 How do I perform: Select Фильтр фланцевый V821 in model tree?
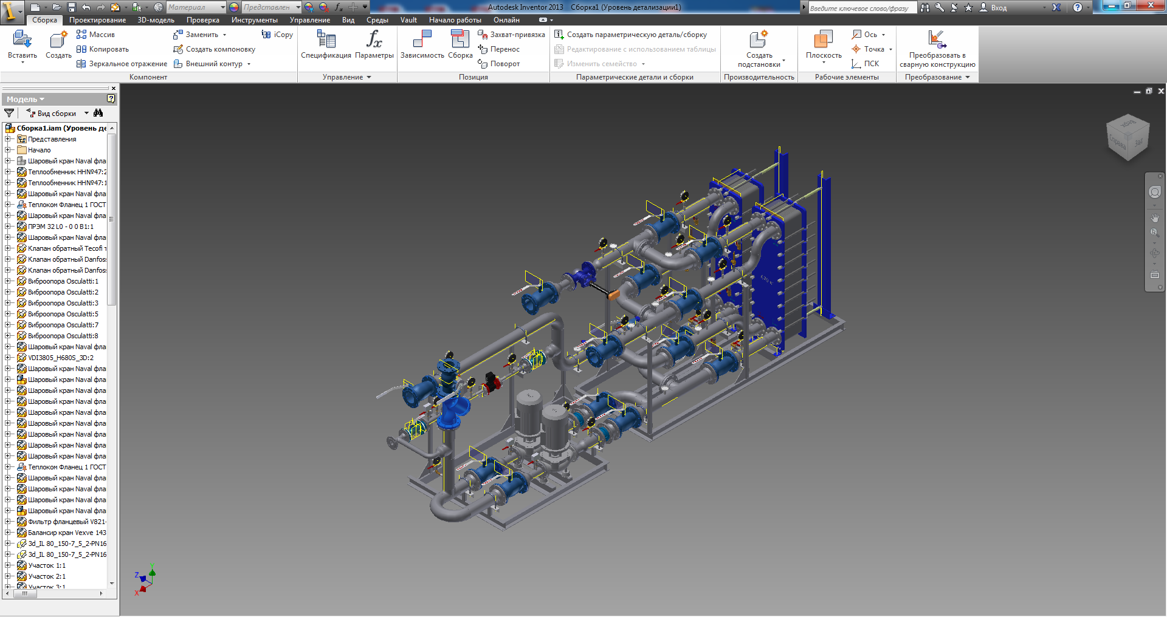point(66,522)
